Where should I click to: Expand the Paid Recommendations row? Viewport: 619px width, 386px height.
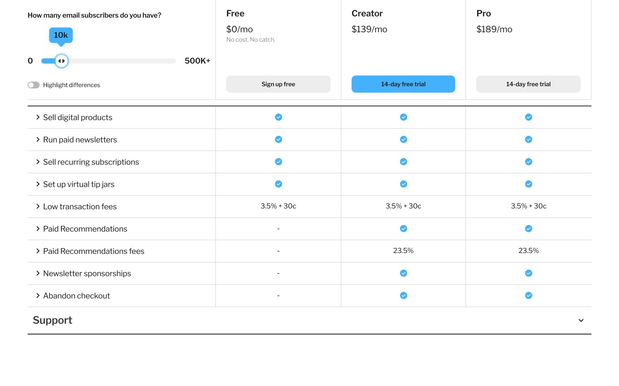coord(38,229)
